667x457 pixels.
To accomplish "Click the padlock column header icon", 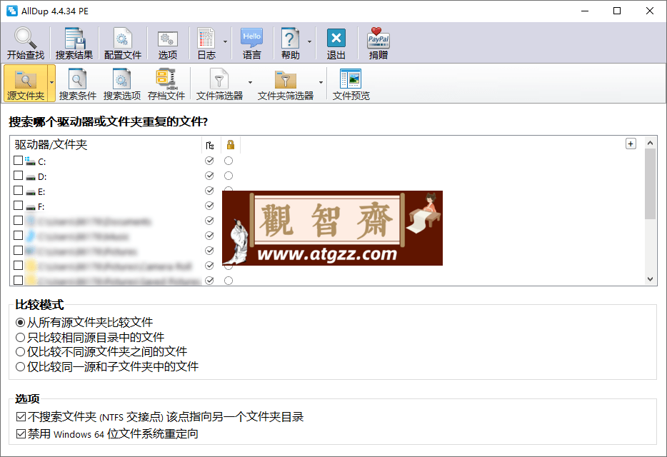I will coord(231,145).
